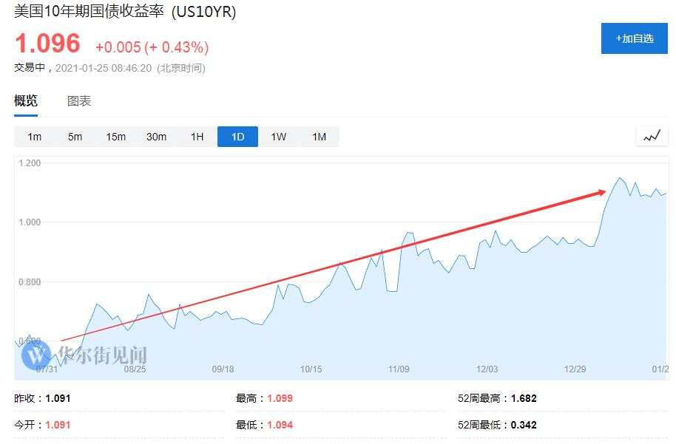This screenshot has height=444, width=676.
Task: Select the 5m interval
Action: [x=75, y=137]
